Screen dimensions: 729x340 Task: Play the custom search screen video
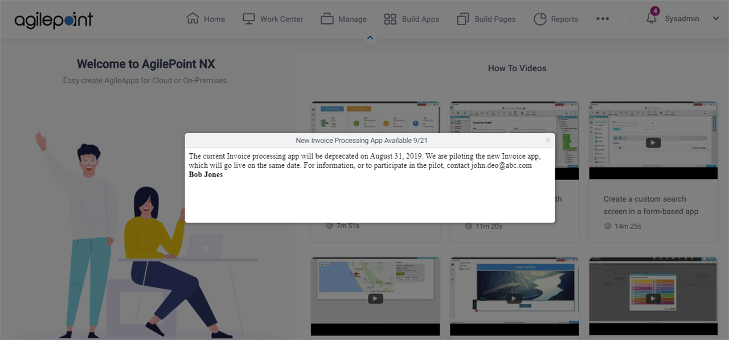click(x=653, y=142)
